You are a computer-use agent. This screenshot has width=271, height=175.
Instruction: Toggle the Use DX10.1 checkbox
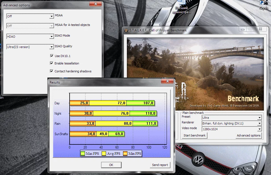pyautogui.click(x=52, y=56)
